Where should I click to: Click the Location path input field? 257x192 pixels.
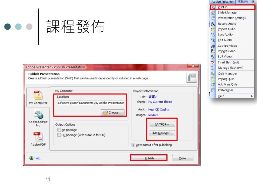[91, 103]
